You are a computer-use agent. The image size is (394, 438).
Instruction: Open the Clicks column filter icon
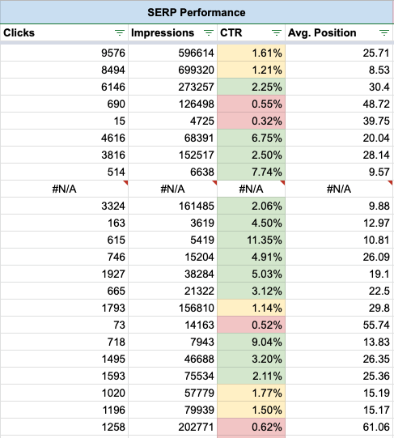(120, 33)
